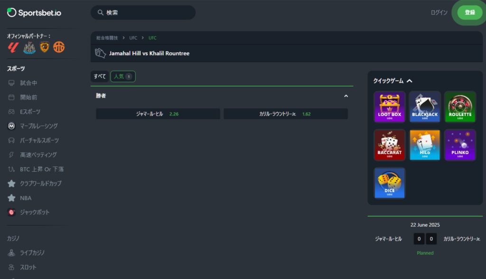
Task: Click the 高速ベッティング lightning icon
Action: pyautogui.click(x=11, y=154)
